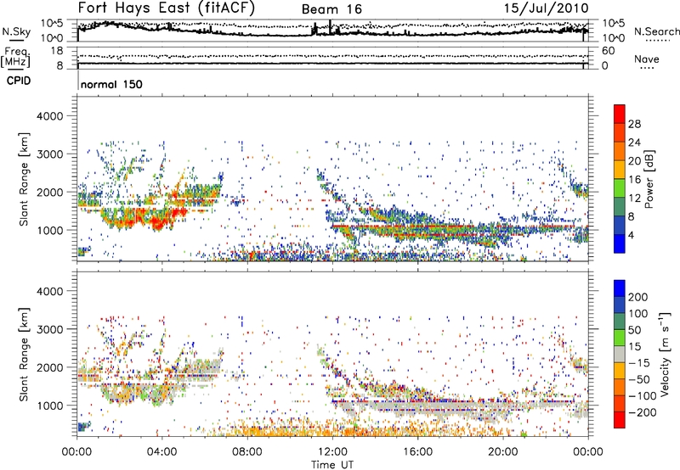Click the '12:00' time axis tick
The width and height of the screenshot is (680, 470).
[x=332, y=452]
